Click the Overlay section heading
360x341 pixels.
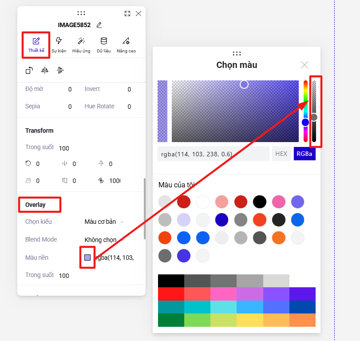pyautogui.click(x=36, y=205)
